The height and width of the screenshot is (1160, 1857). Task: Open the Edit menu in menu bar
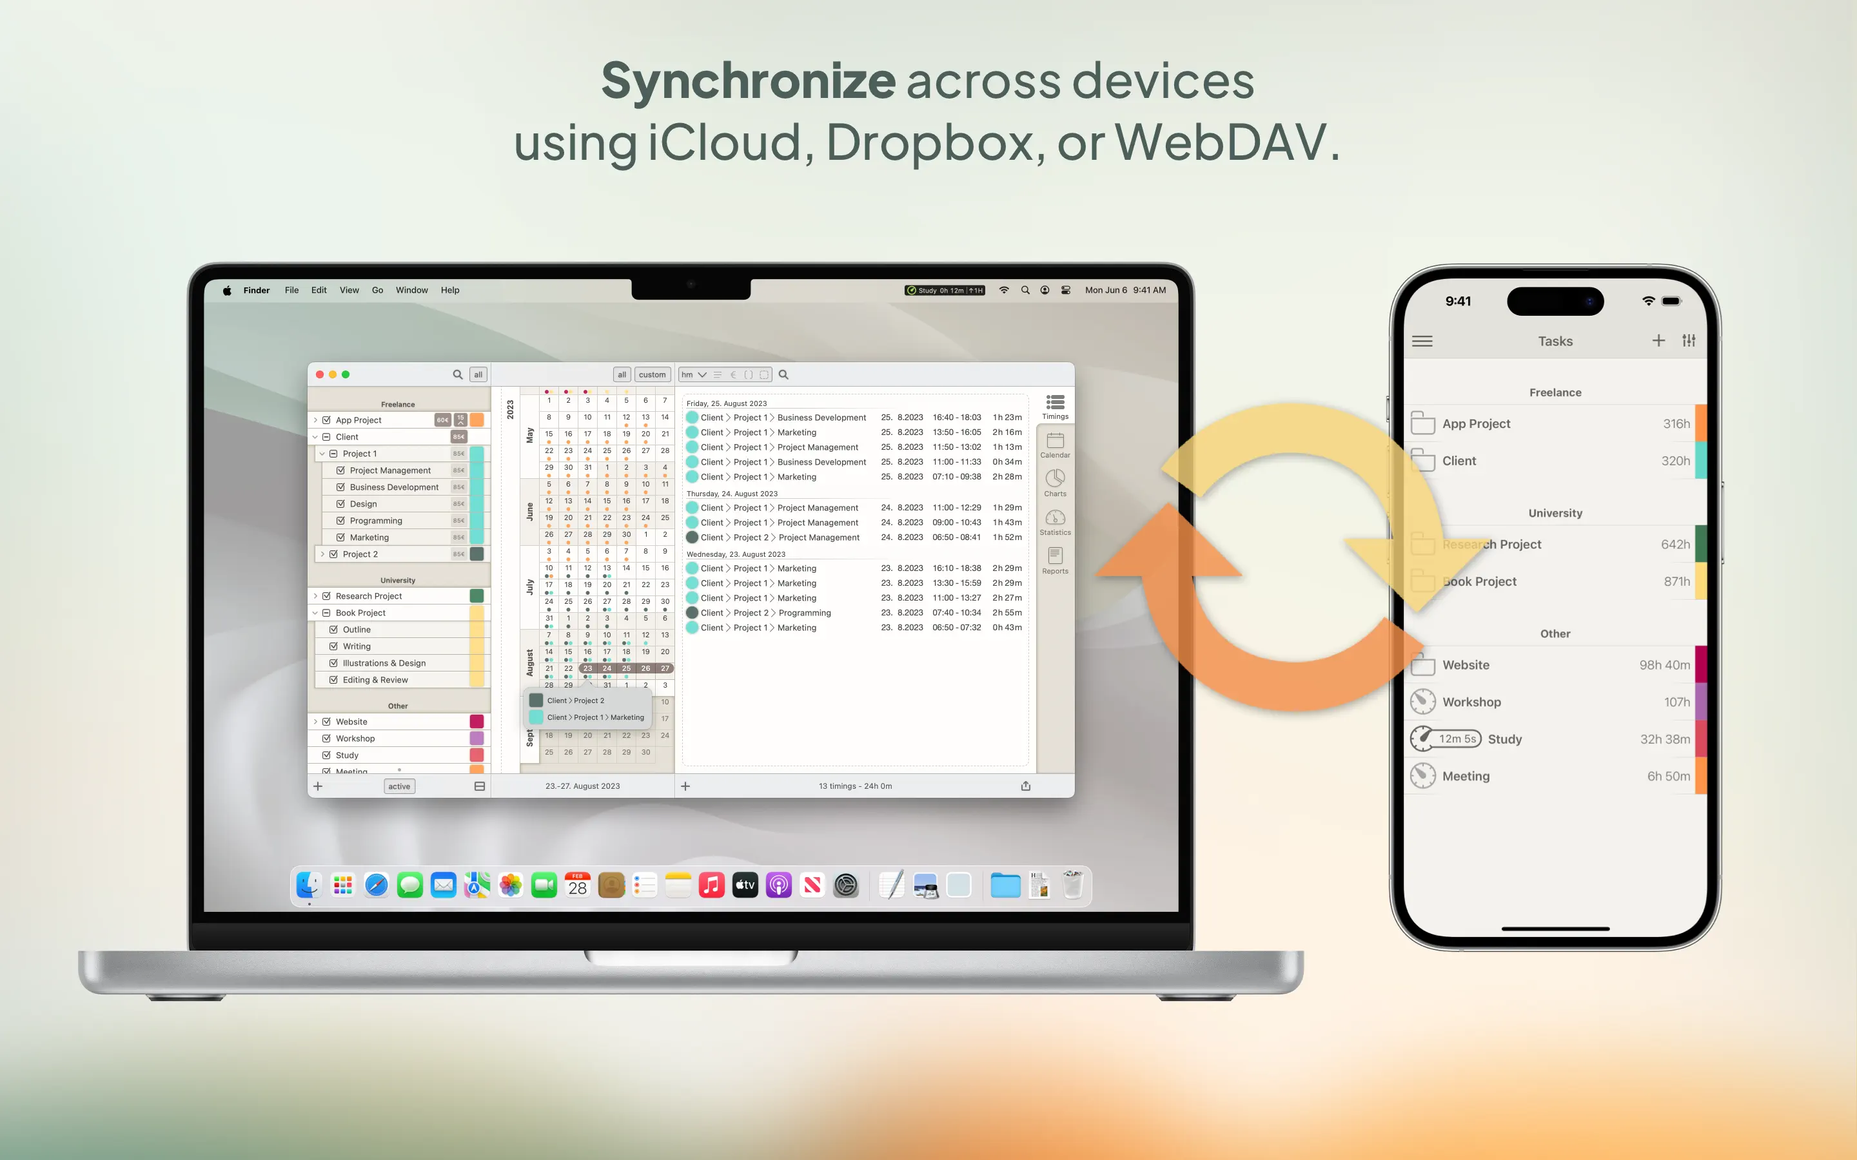click(319, 290)
